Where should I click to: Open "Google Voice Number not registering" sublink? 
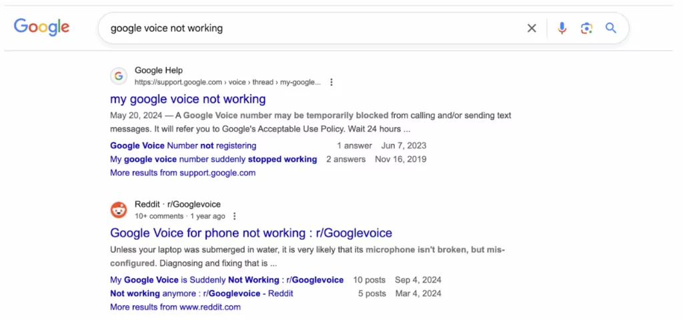point(183,145)
